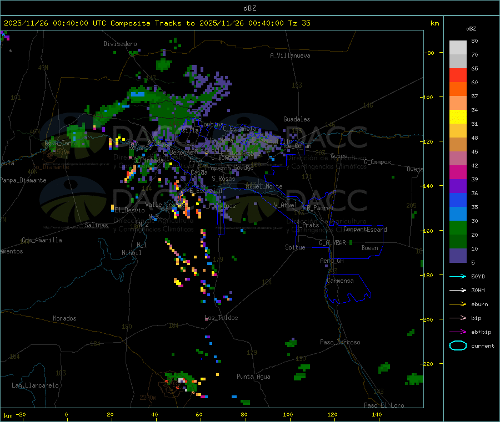Click the 50YD cyan arrow legend icon
500x422 pixels.
click(458, 276)
